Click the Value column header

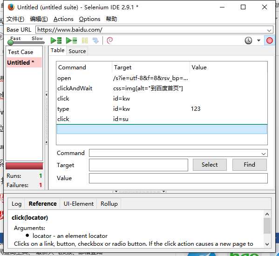coord(229,67)
